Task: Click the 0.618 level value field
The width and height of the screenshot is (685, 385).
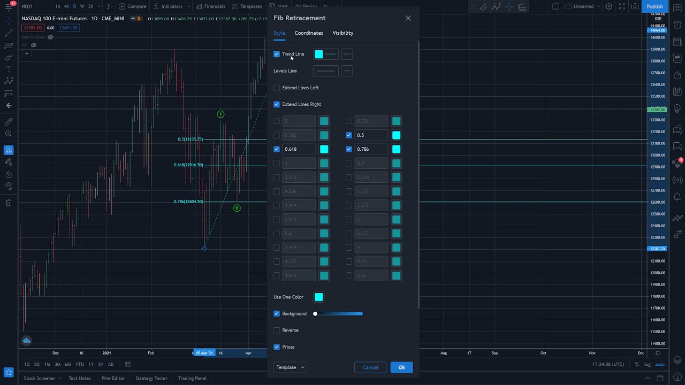Action: [x=299, y=149]
